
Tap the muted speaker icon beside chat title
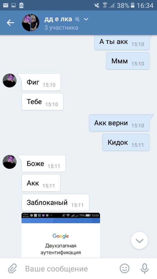tap(77, 19)
